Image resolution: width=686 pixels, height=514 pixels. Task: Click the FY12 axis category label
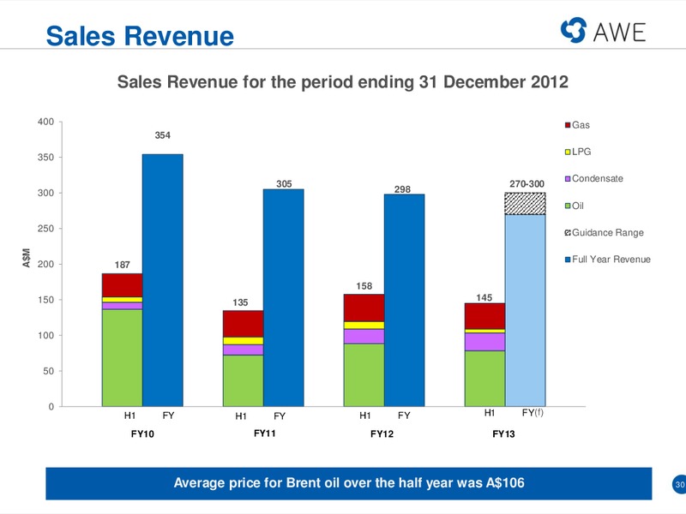(x=382, y=434)
